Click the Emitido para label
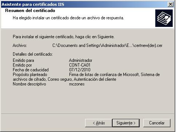Image resolution: width=176 pixels, height=132 pixels. pyautogui.click(x=23, y=60)
